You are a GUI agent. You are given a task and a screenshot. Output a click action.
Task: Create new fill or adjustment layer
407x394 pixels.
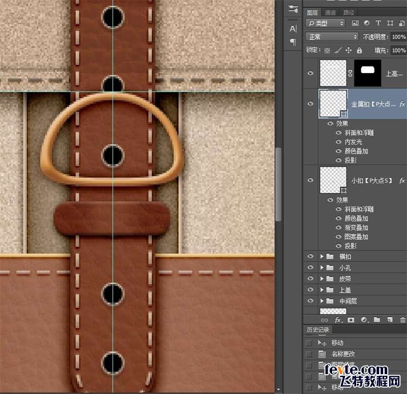click(x=364, y=320)
